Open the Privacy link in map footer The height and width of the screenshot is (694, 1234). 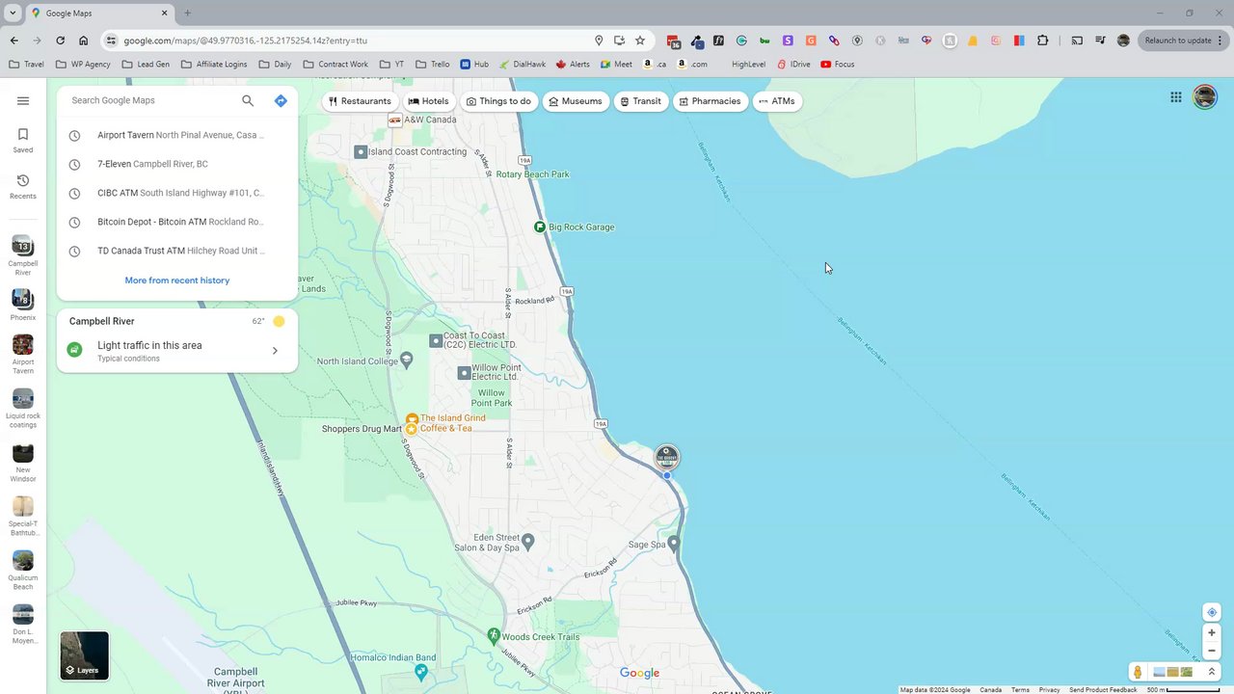[1049, 690]
